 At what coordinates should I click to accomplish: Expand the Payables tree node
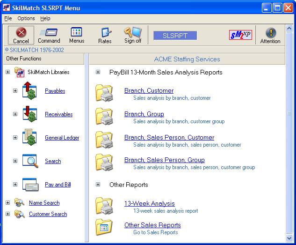click(15, 90)
